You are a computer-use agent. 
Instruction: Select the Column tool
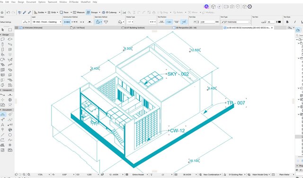2,44
